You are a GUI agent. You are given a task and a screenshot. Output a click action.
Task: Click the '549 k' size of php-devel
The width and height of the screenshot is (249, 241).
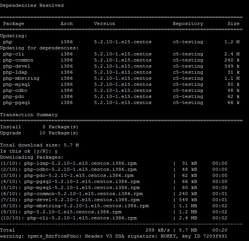[x=232, y=66]
